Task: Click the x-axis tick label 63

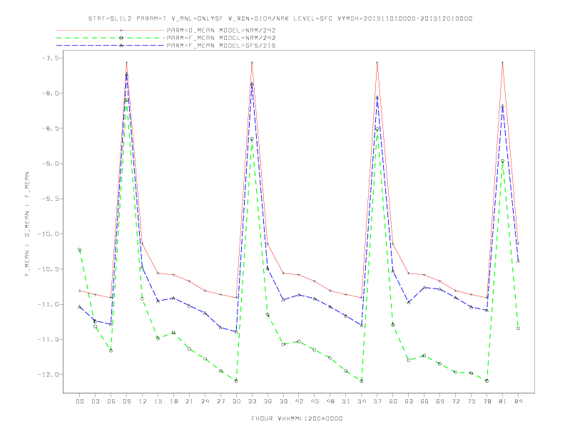Action: click(409, 401)
